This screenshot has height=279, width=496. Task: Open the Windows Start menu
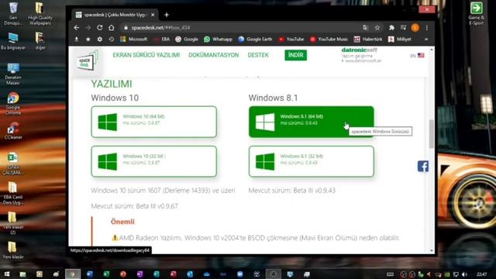(7, 274)
